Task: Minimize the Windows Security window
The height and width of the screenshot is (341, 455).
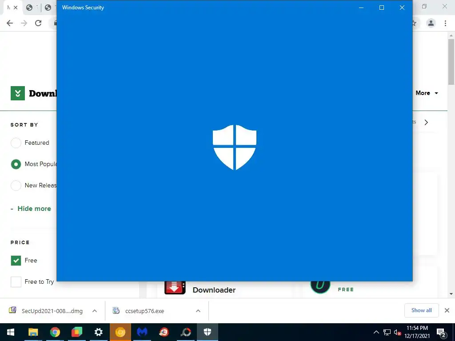Action: tap(361, 8)
